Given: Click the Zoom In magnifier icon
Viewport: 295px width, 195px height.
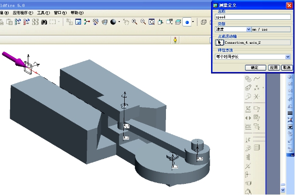Looking at the screenshot, I should [x=135, y=22].
